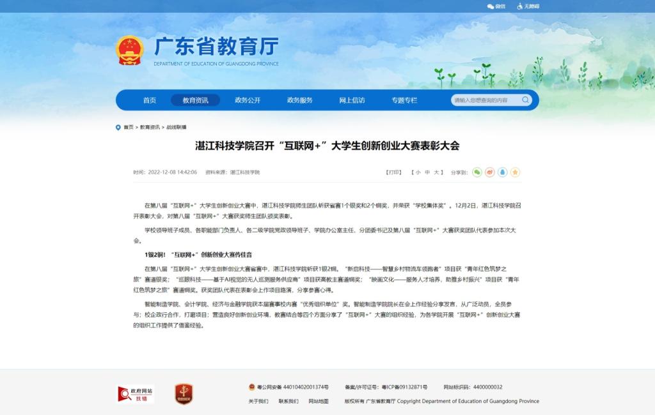
Task: Share article to Weibo
Action: pos(489,172)
